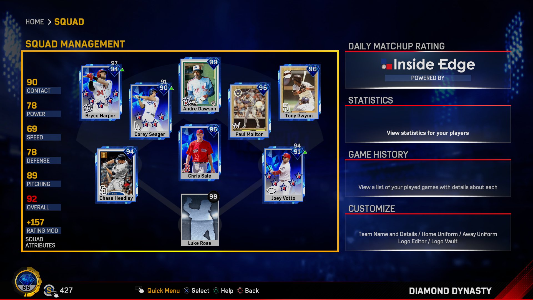Open the Inside Edge daily matchup panel

428,70
